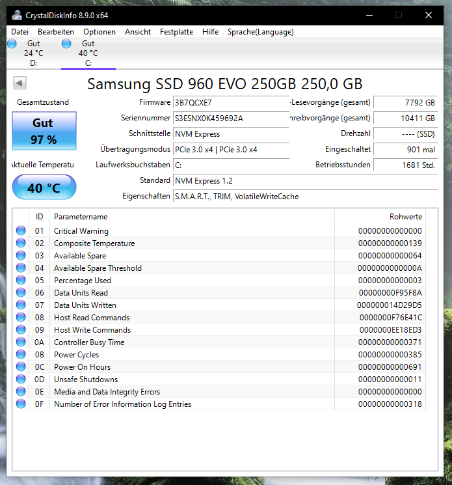Image resolution: width=452 pixels, height=485 pixels.
Task: Click the serial number field S3ESNX0K459692A
Action: click(231, 118)
